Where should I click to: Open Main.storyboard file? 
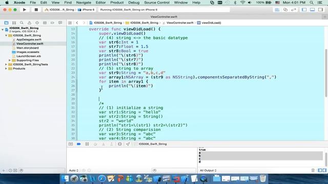click(27, 48)
